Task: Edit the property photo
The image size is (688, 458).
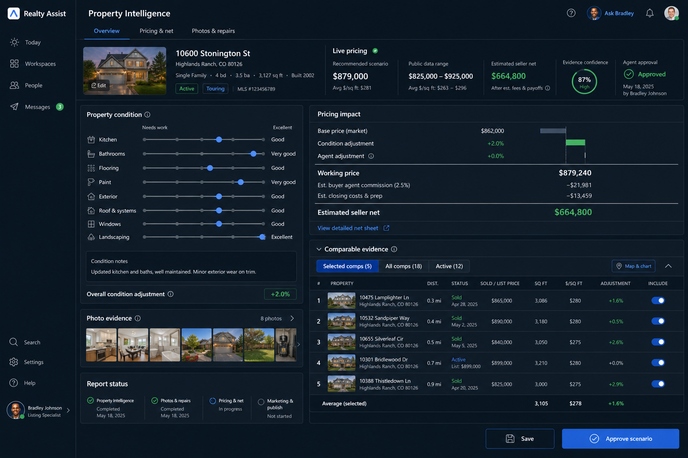Action: click(99, 85)
